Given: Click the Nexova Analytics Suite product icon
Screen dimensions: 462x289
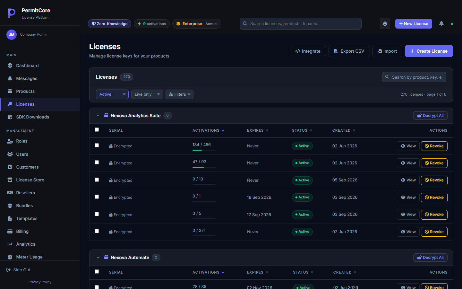Looking at the screenshot, I should (106, 115).
